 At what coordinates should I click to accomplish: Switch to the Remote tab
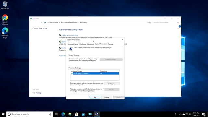pyautogui.click(x=110, y=44)
